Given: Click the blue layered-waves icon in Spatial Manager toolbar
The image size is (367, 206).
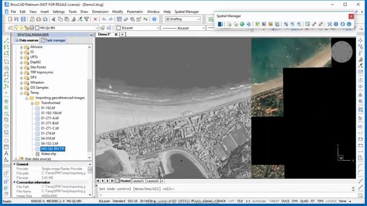Looking at the screenshot, I should [248, 24].
